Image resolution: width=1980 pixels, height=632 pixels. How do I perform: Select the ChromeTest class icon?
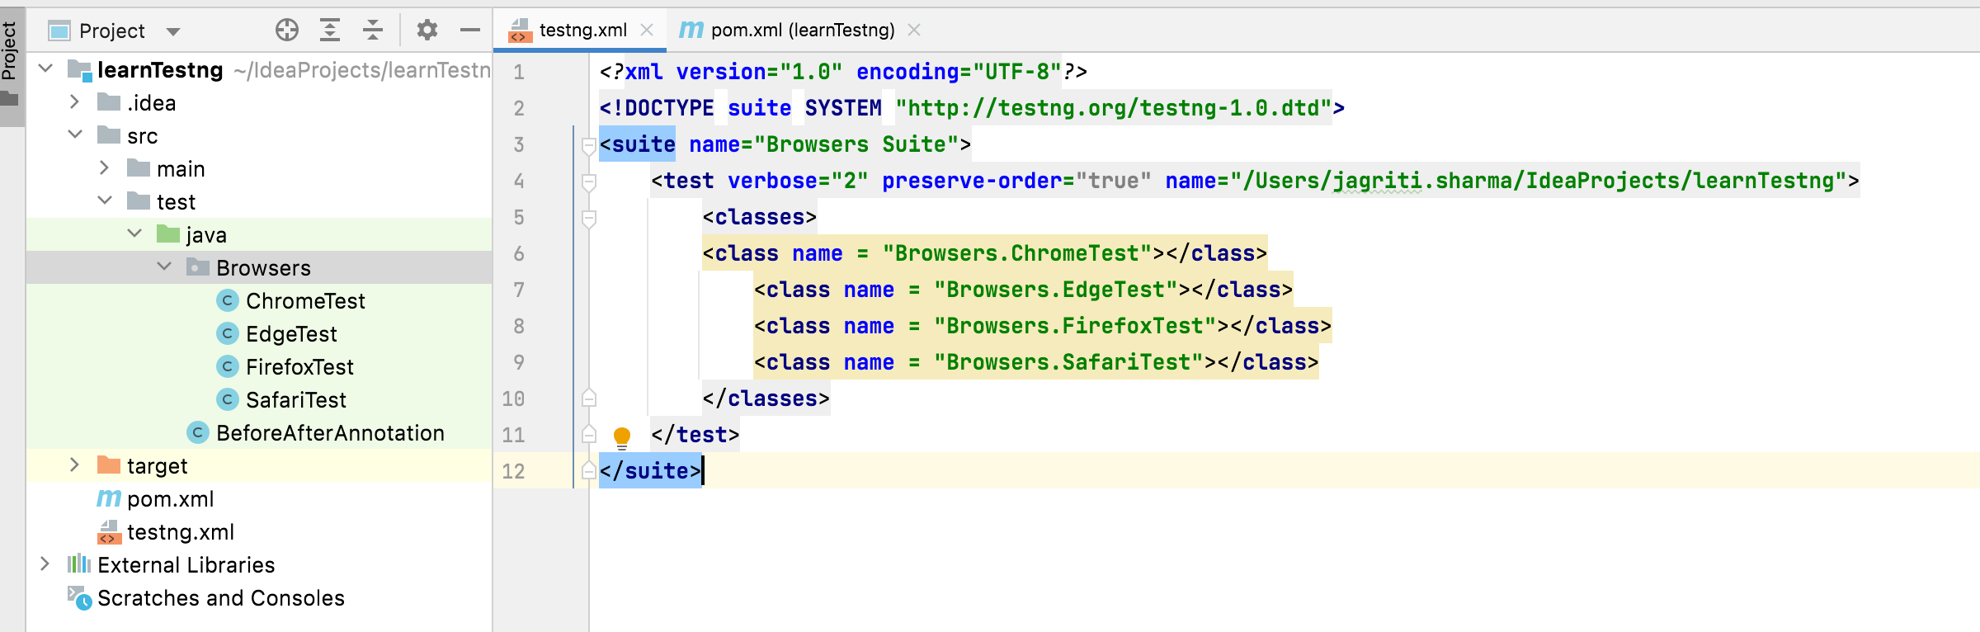[228, 300]
